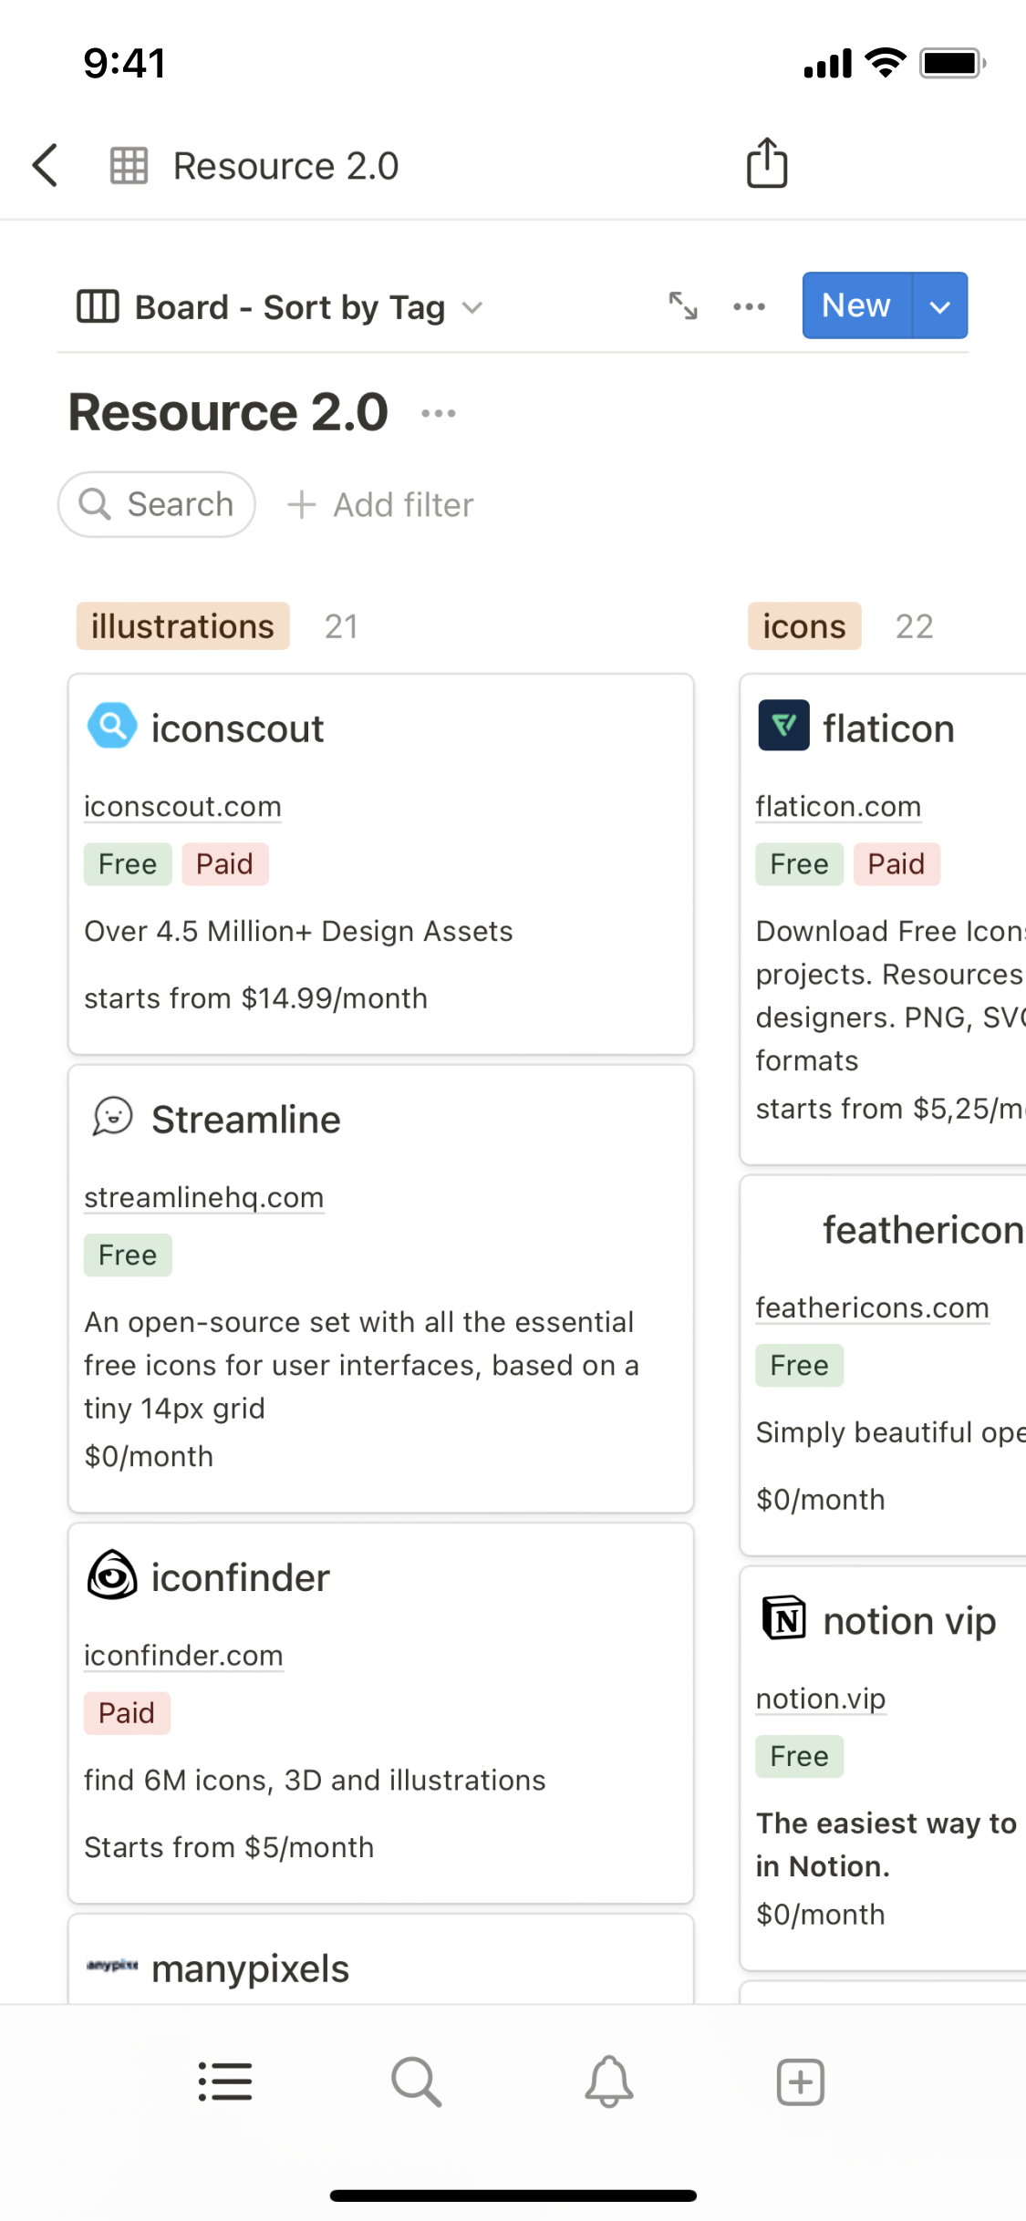This screenshot has width=1026, height=2221.
Task: Open board view options ellipsis menu
Action: [x=749, y=306]
